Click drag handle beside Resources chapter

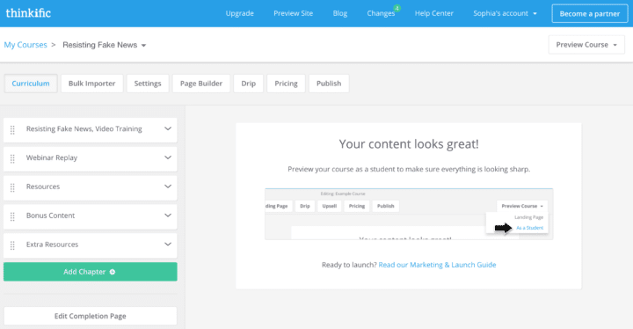pos(12,187)
